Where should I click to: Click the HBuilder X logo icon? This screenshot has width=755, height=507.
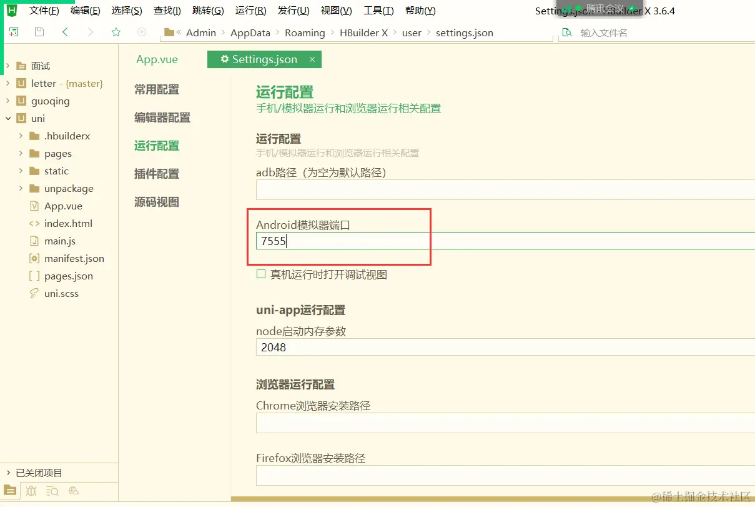tap(11, 10)
